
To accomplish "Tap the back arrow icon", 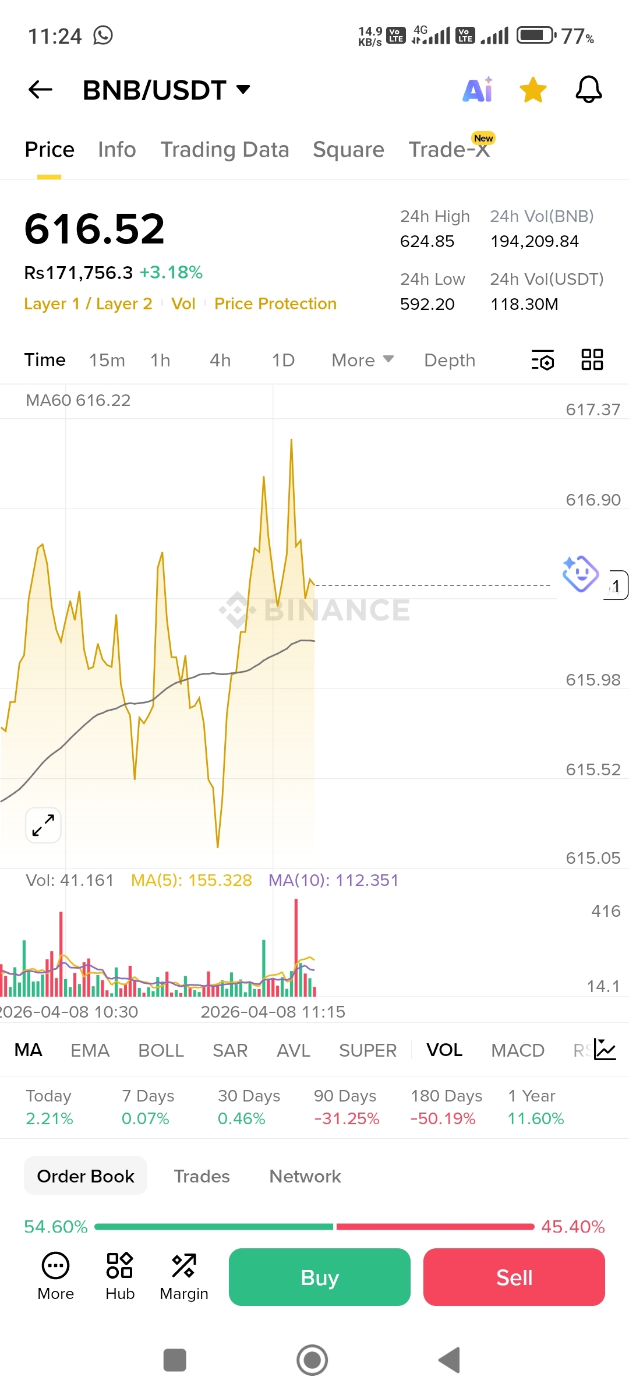I will pos(40,90).
